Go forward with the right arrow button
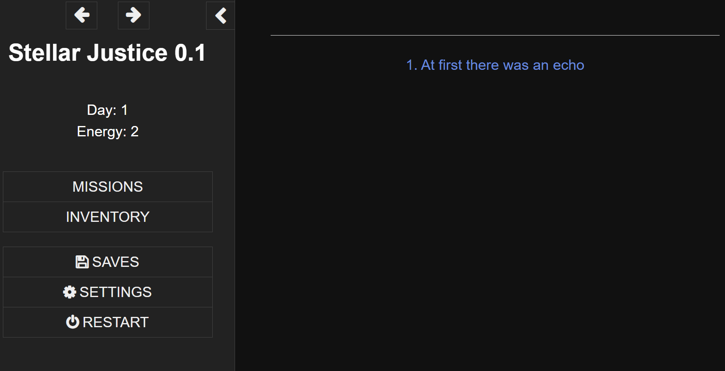 point(133,15)
